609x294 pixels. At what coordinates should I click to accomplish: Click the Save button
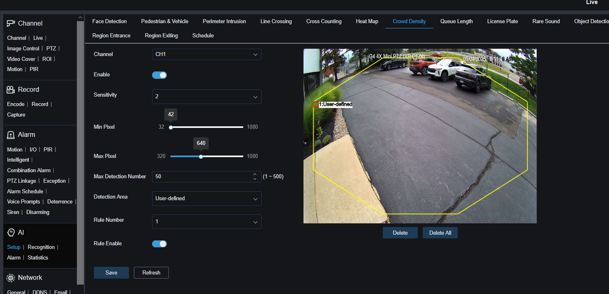111,273
